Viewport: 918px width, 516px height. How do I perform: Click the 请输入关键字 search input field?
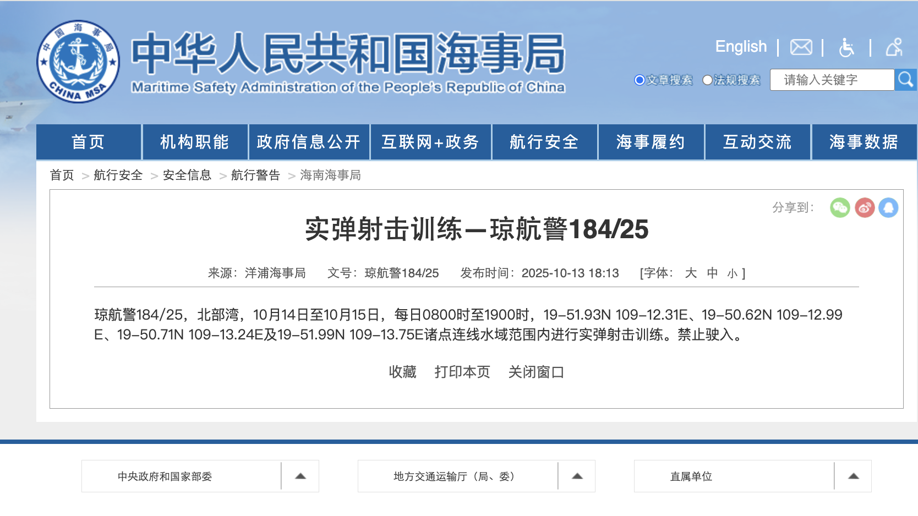831,79
